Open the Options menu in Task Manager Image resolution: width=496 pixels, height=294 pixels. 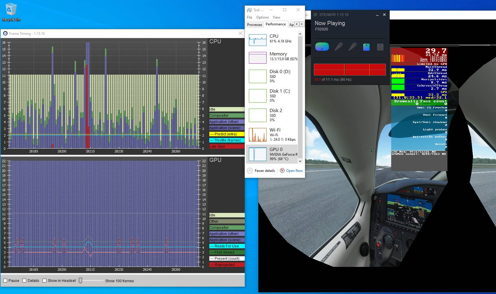tap(262, 17)
